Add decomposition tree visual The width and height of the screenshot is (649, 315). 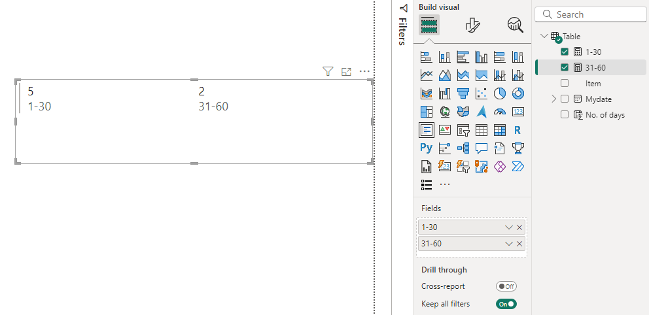463,148
